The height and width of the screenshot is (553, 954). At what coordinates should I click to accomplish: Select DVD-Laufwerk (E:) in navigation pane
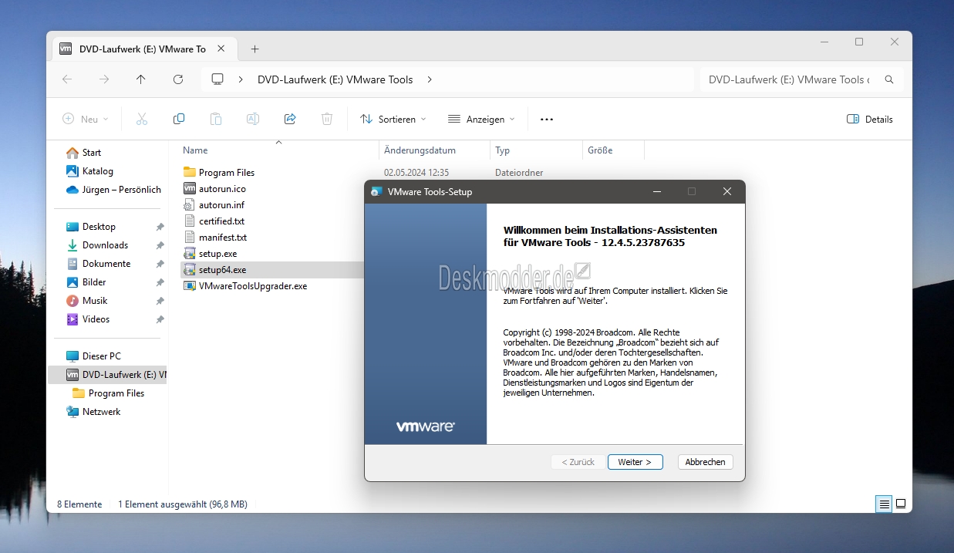(x=108, y=375)
